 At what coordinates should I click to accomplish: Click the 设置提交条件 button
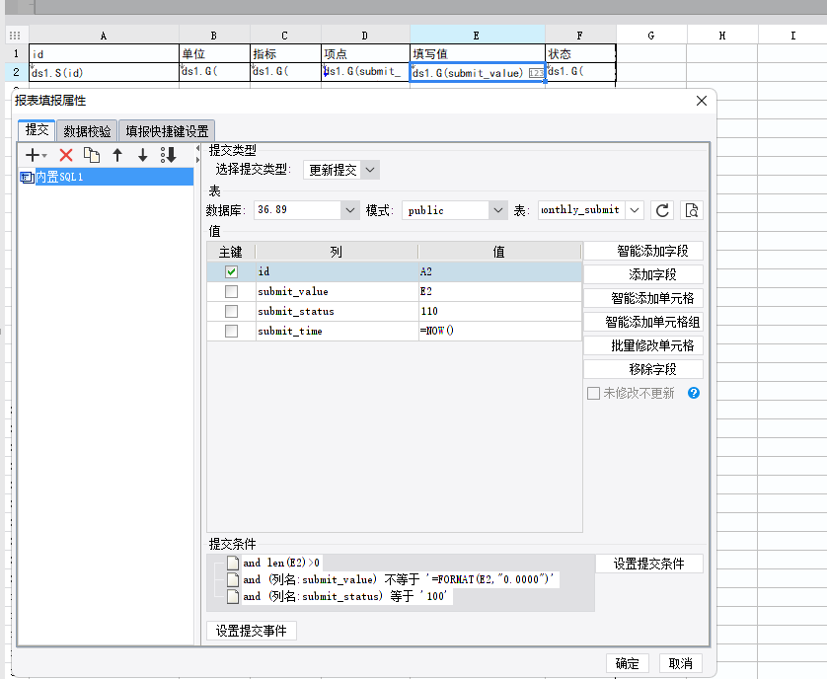click(648, 564)
